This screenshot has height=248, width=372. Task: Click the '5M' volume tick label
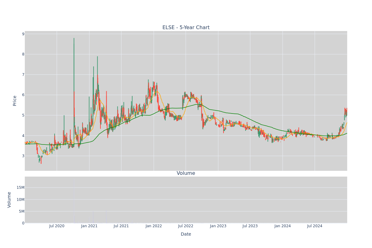point(22,211)
